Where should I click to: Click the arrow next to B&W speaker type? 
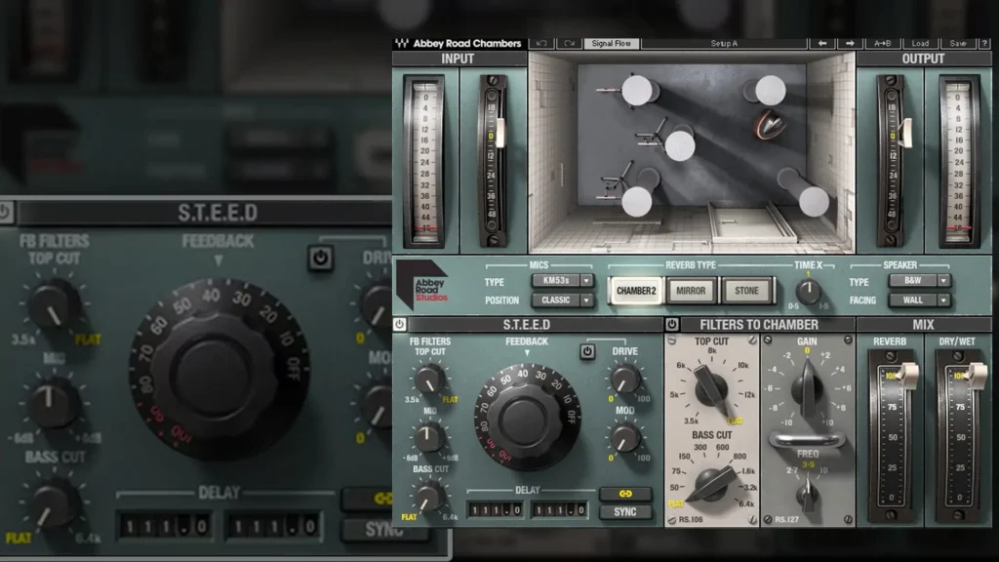pyautogui.click(x=943, y=280)
